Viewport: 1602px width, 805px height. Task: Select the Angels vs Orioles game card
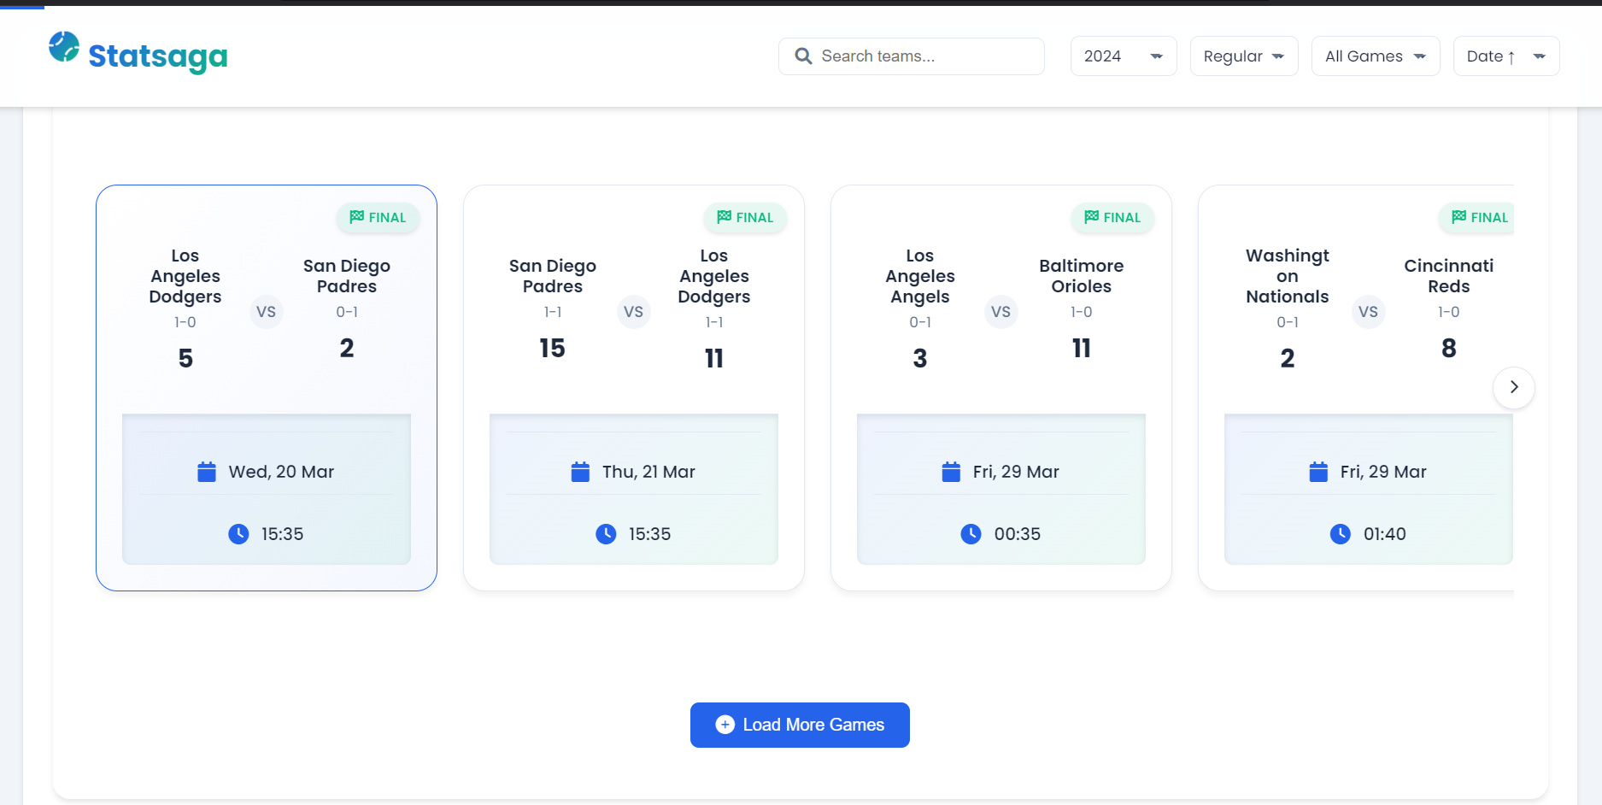(x=1001, y=388)
